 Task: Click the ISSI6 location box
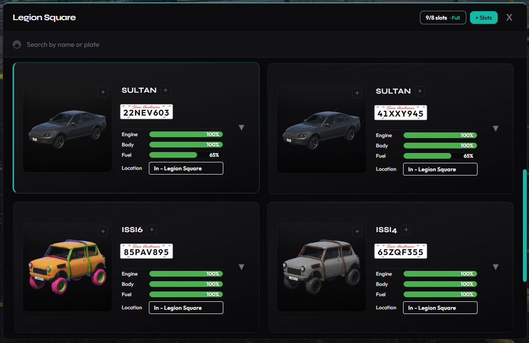[186, 307]
